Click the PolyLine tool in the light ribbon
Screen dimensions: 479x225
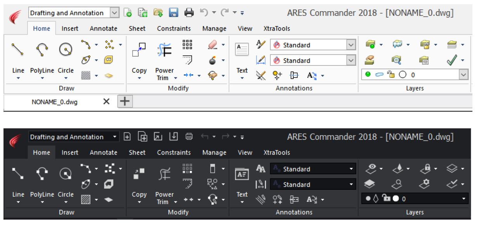(x=42, y=50)
